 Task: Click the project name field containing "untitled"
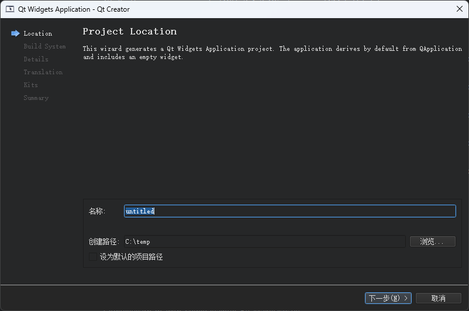coord(289,211)
